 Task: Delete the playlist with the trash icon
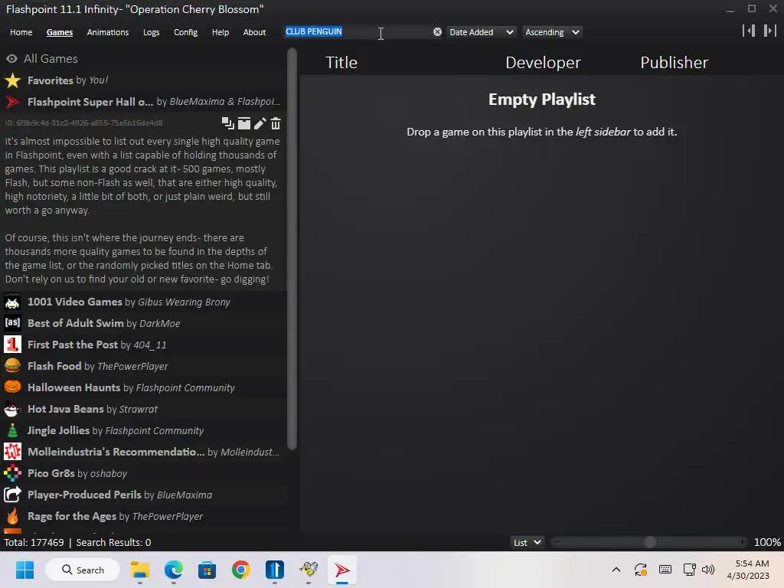pyautogui.click(x=276, y=123)
